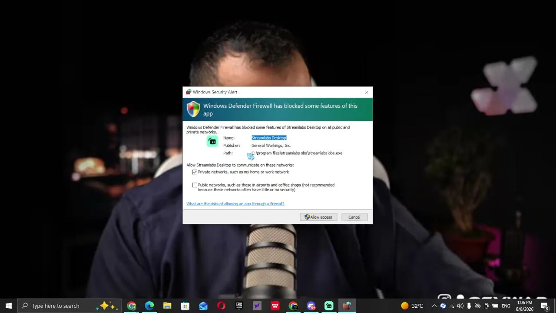This screenshot has height=313, width=556.
Task: Click the General Workings, Inc. publisher text
Action: [x=271, y=146]
